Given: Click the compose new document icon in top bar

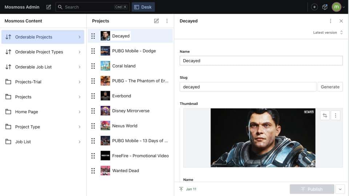Looking at the screenshot, I should (48, 7).
